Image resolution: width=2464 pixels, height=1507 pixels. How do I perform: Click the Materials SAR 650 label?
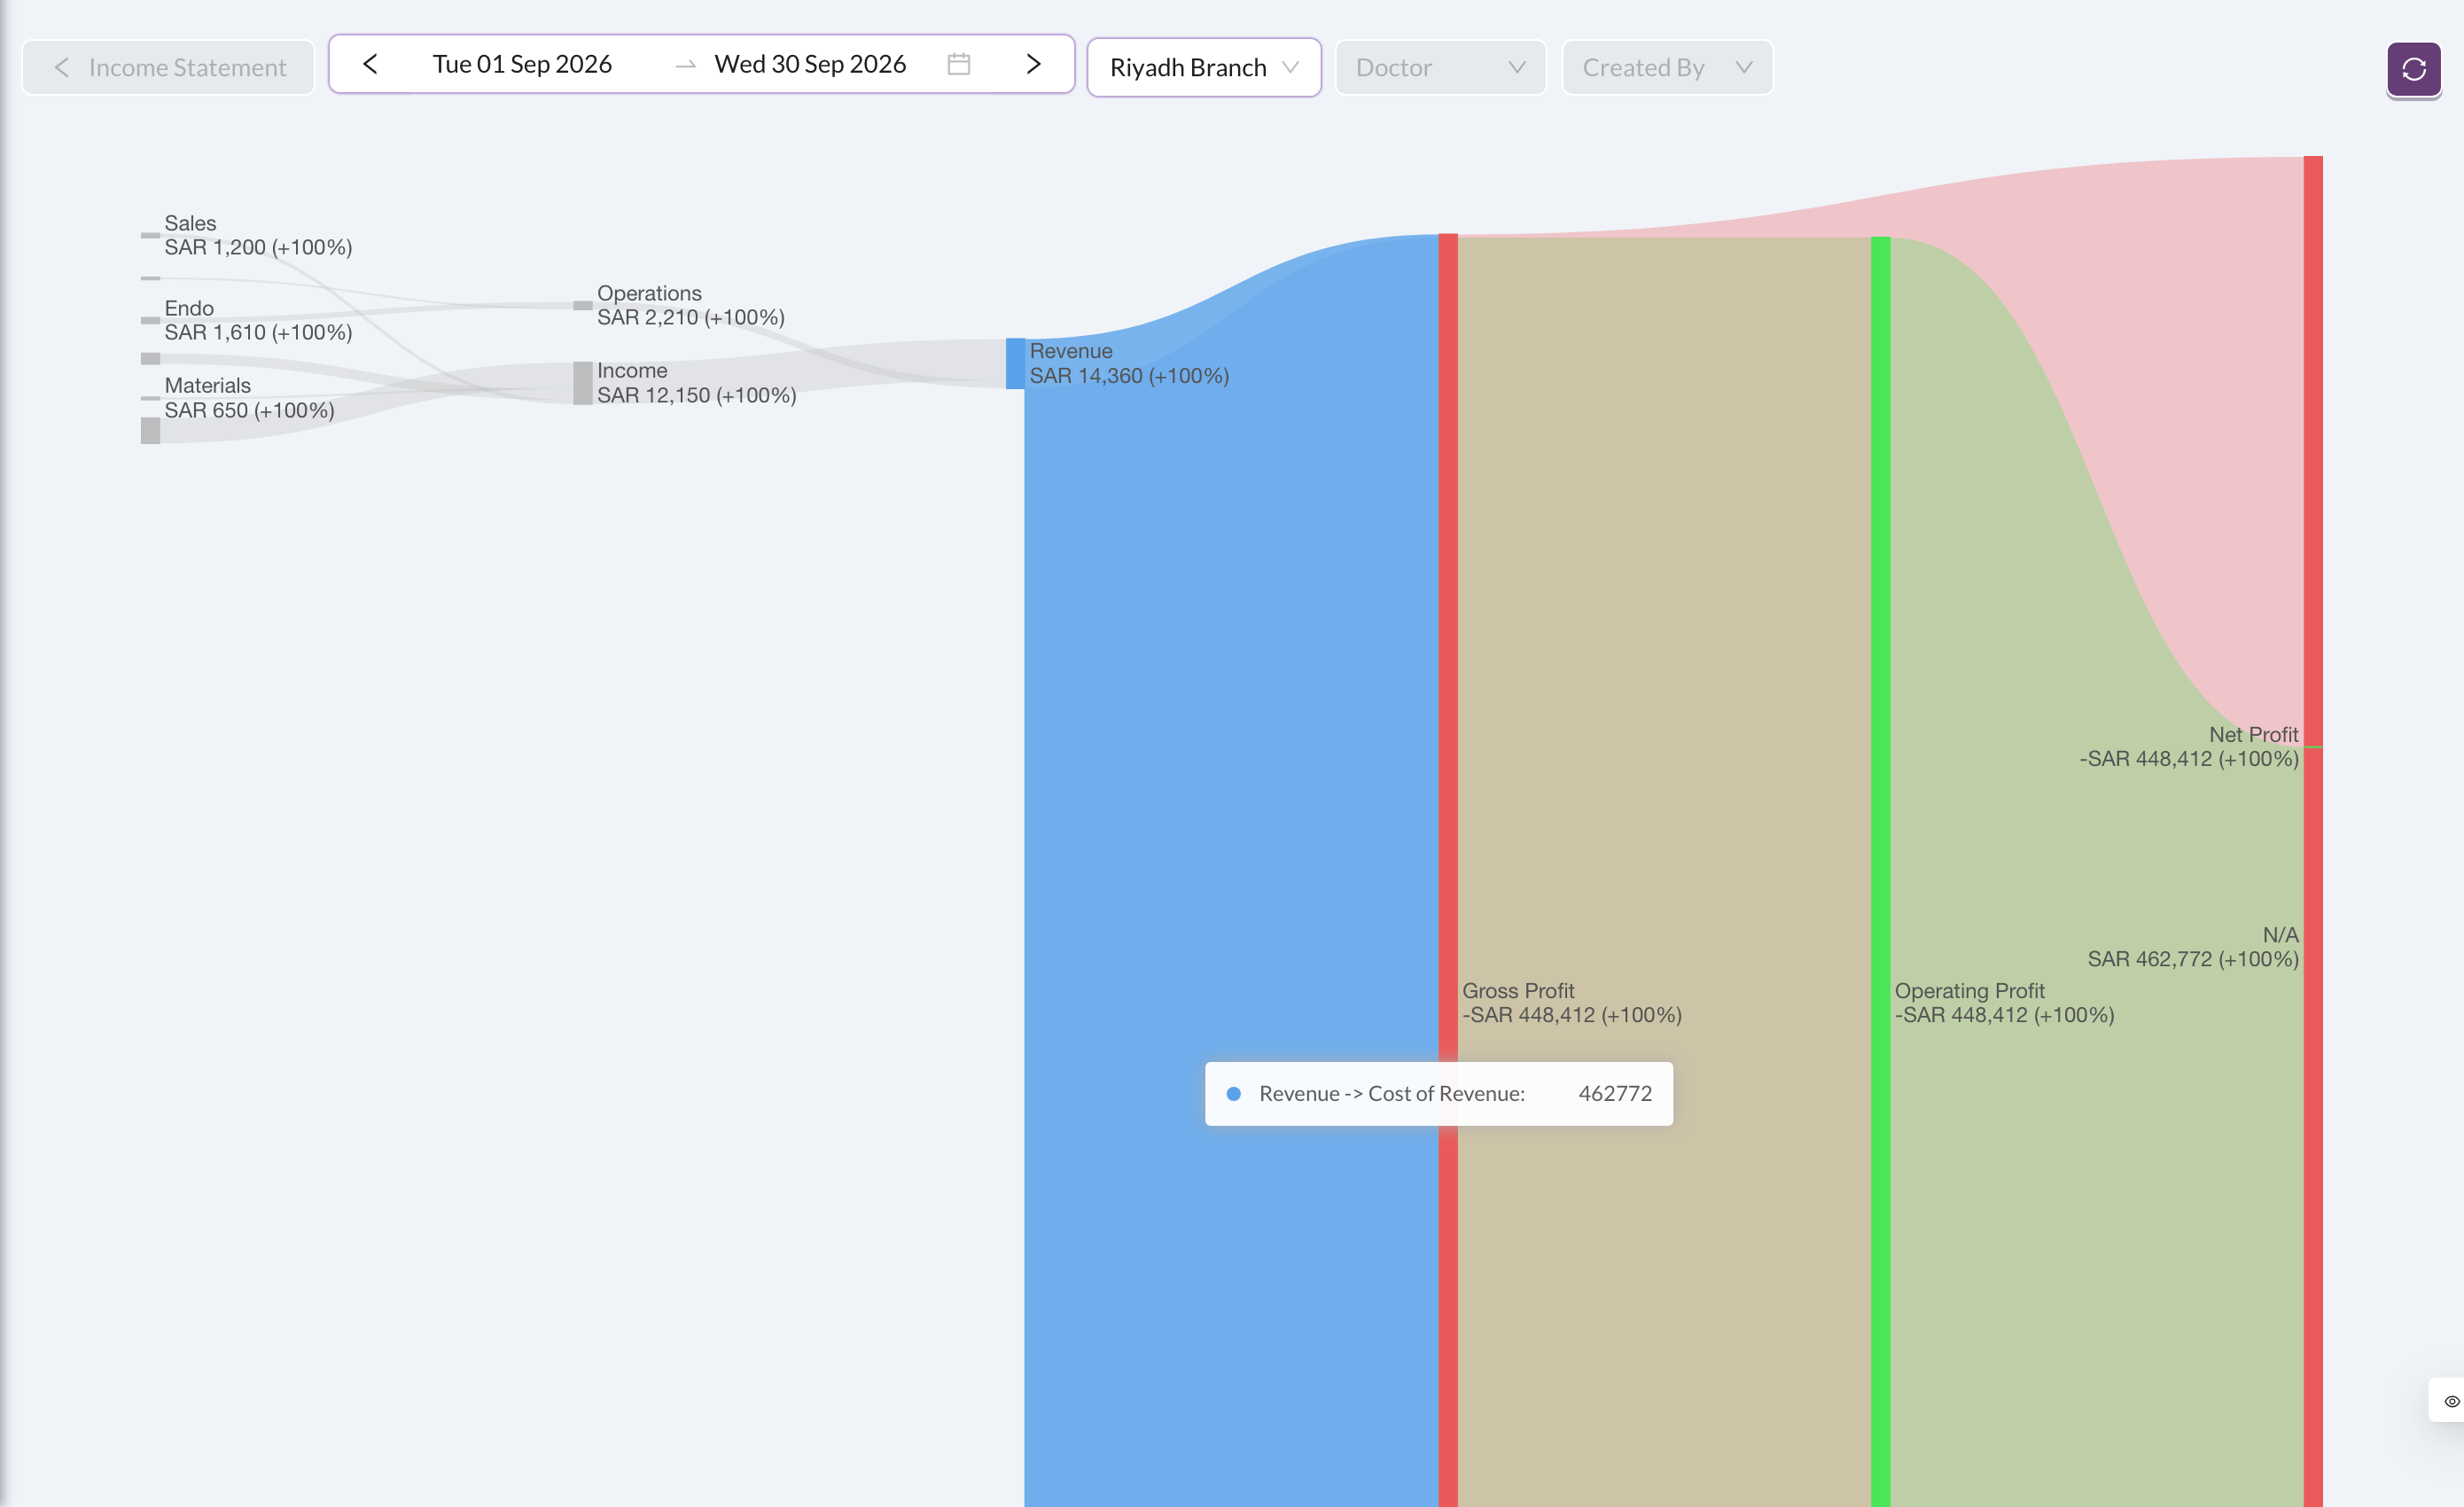(x=249, y=398)
